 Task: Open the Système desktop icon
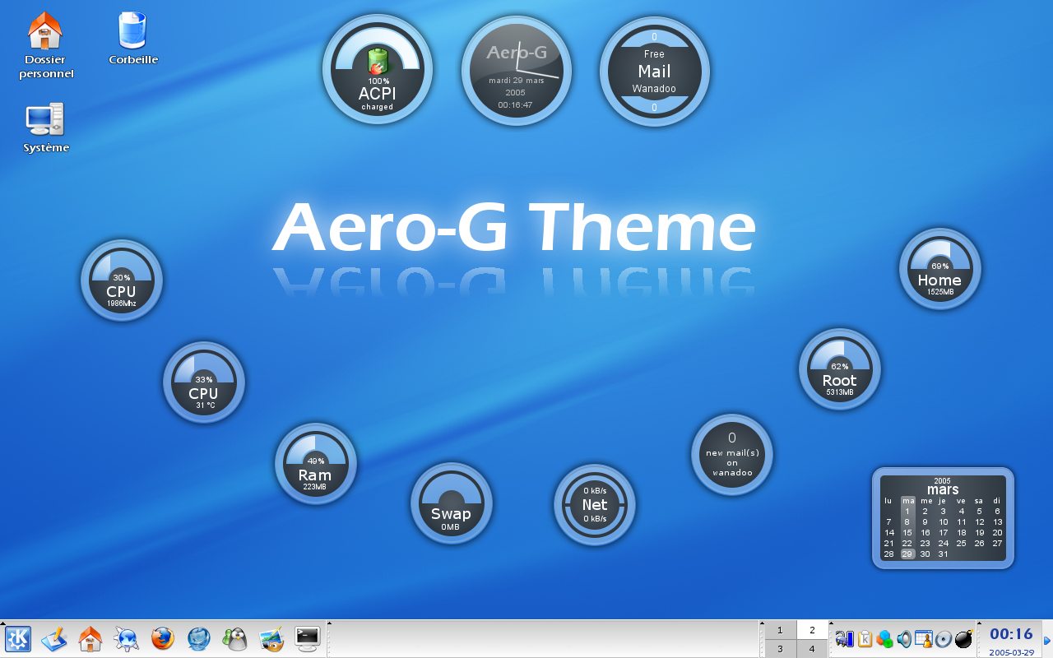(x=46, y=127)
